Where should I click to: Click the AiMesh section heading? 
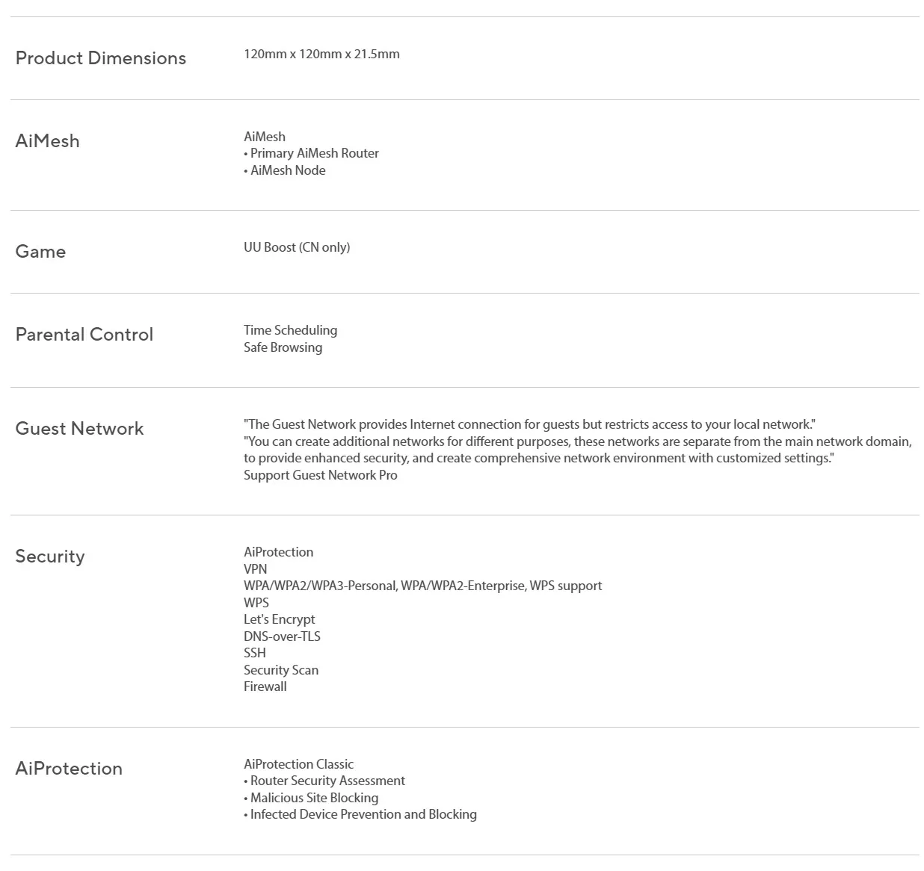click(x=47, y=140)
